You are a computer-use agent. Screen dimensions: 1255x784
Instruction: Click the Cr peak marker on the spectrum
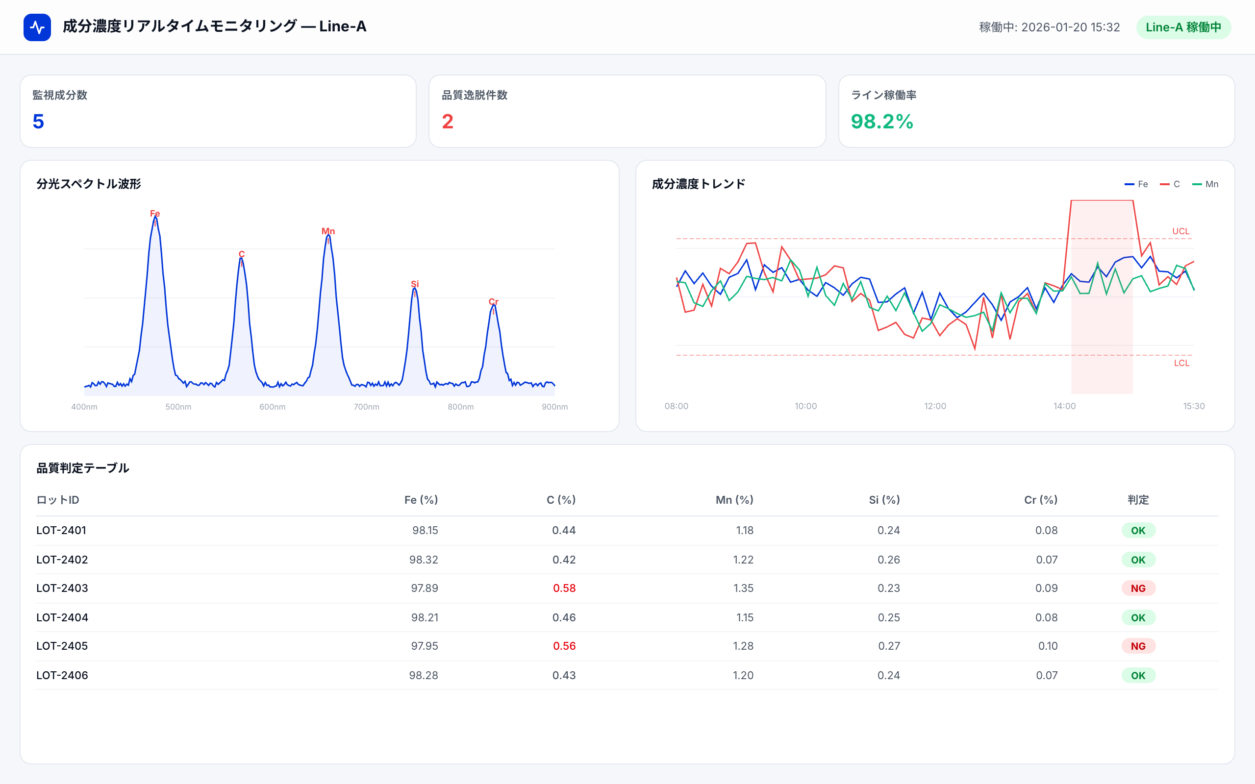coord(493,301)
